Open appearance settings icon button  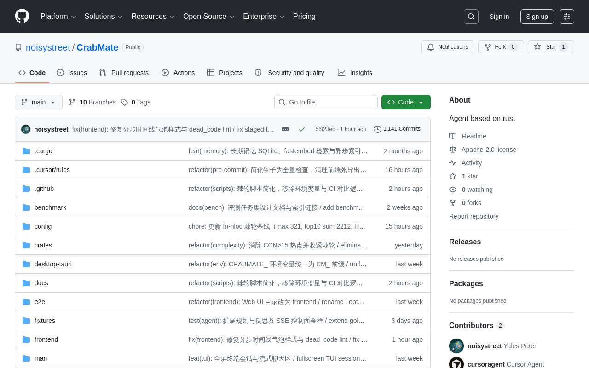(567, 17)
